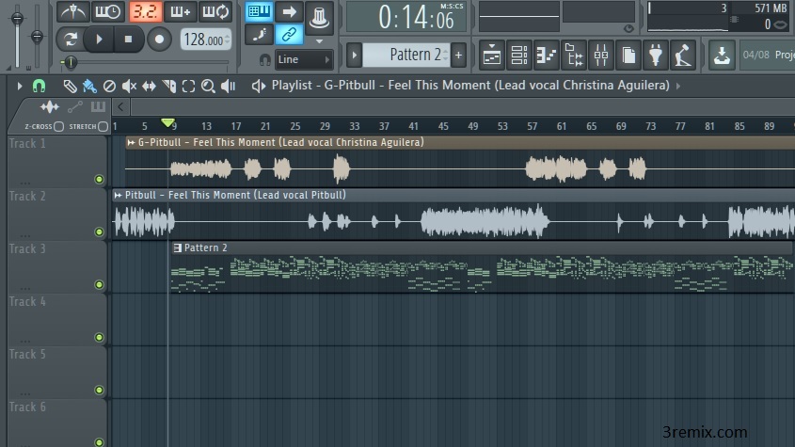Add a new pattern with plus button
Viewport: 795px width, 447px height.
click(458, 55)
